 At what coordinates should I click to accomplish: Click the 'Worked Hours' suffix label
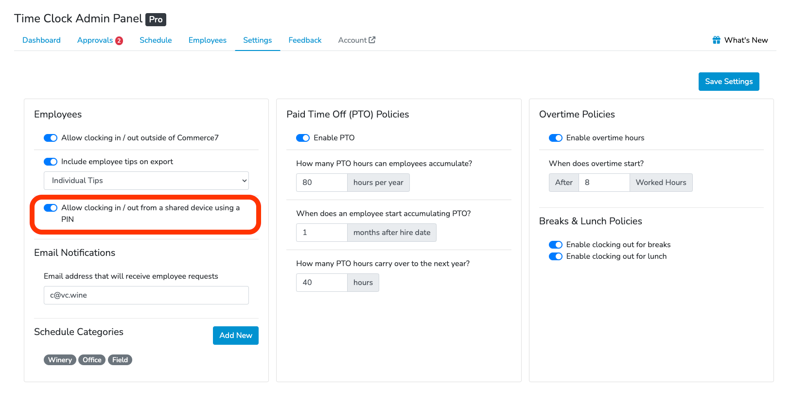661,183
